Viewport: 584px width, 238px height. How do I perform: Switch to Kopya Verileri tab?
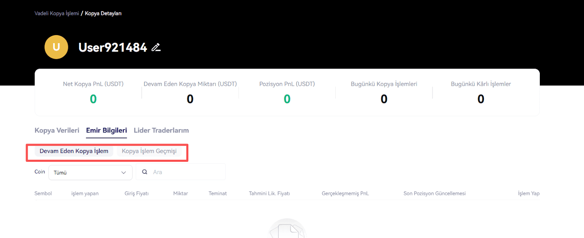(x=57, y=130)
